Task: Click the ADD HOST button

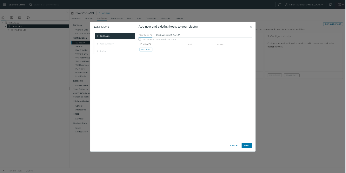Action: click(x=146, y=50)
